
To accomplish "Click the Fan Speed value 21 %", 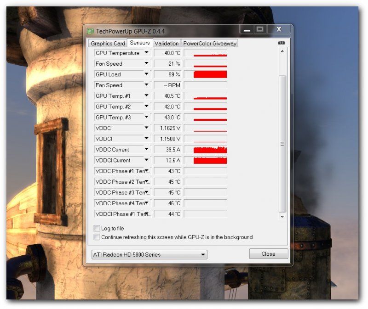I will pos(167,64).
